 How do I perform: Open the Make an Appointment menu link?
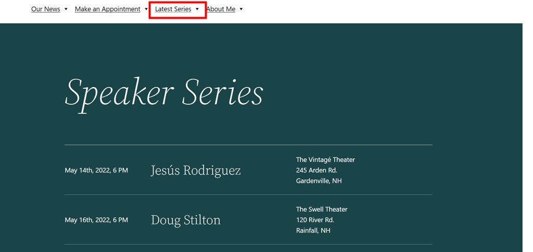[x=107, y=9]
